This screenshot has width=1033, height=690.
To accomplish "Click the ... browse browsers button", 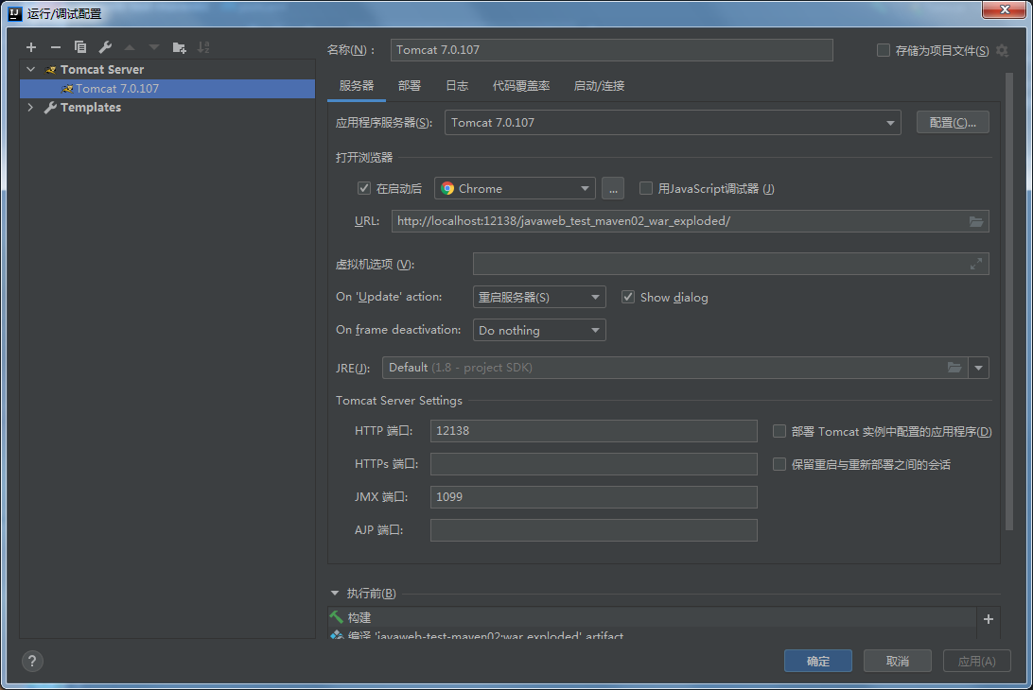I will tap(613, 188).
